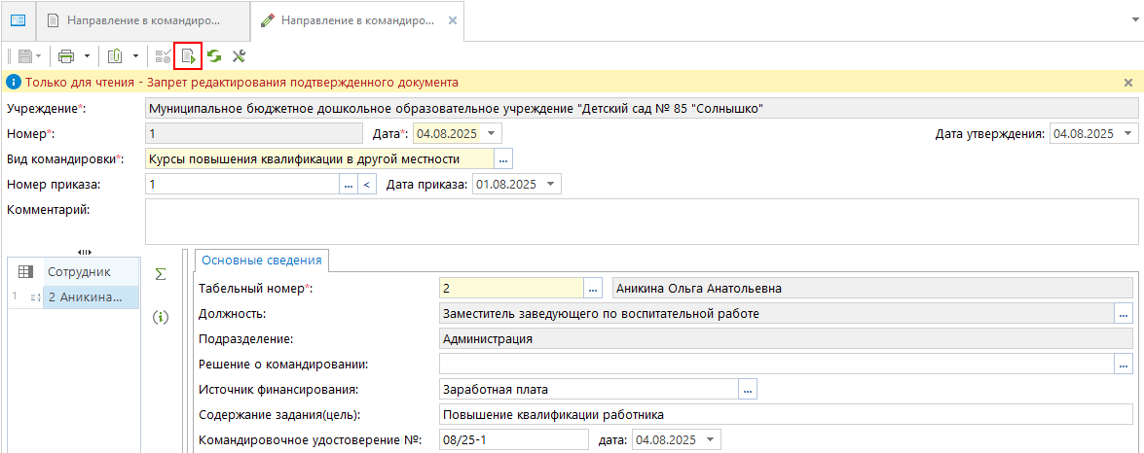Click the green refresh arrows icon
The width and height of the screenshot is (1144, 453).
tap(213, 56)
